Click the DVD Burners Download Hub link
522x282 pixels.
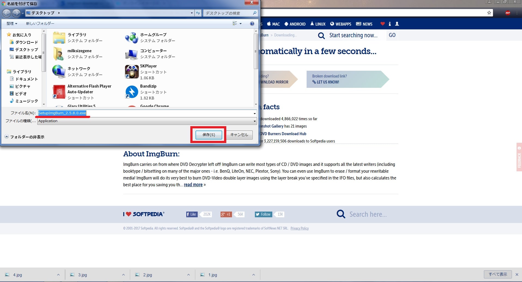[283, 134]
